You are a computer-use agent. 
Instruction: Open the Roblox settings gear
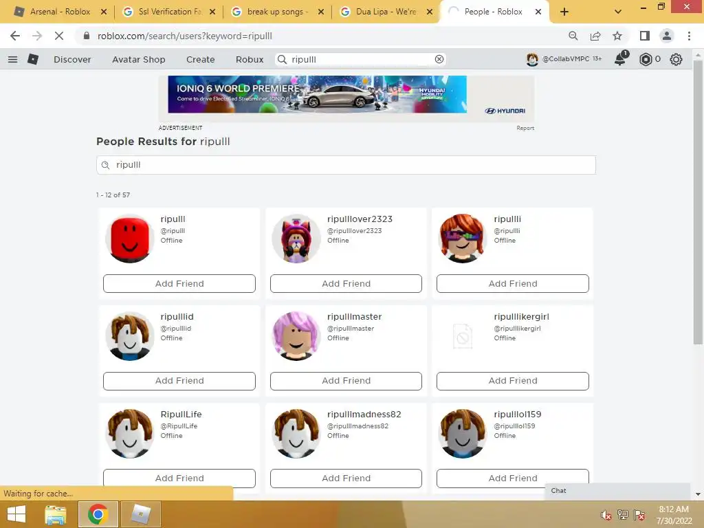tap(676, 59)
